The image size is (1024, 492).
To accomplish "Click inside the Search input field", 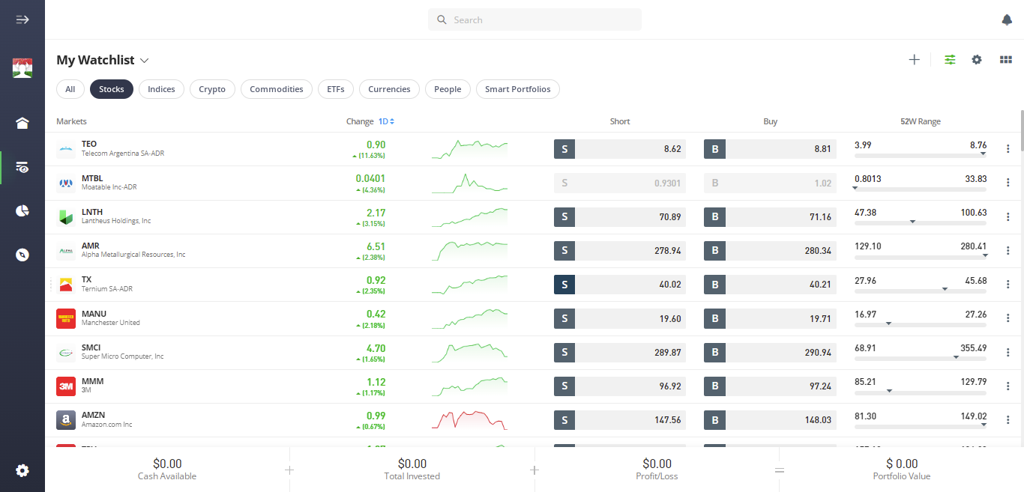I will [534, 19].
